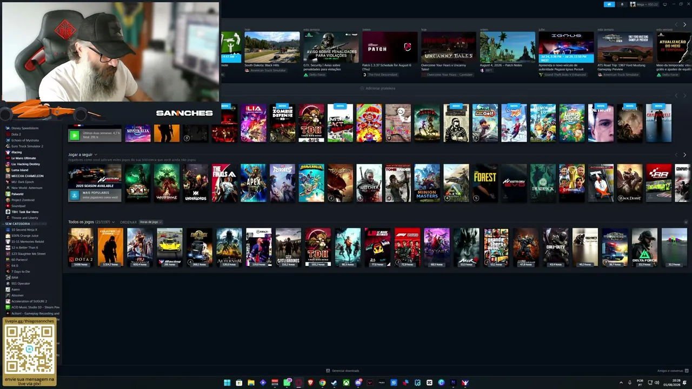Open The Finals cover in Jogar a seguir
The width and height of the screenshot is (692, 389).
[x=224, y=183]
